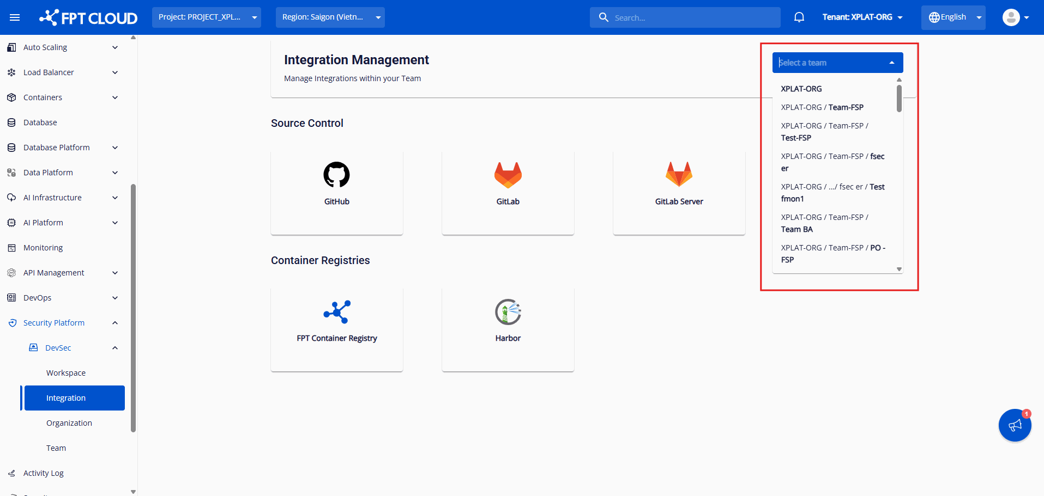Click the Activity Log icon
1044x496 pixels.
11,473
